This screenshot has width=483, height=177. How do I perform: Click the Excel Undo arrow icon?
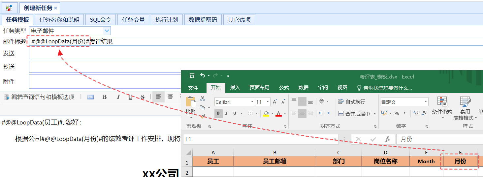coord(203,76)
